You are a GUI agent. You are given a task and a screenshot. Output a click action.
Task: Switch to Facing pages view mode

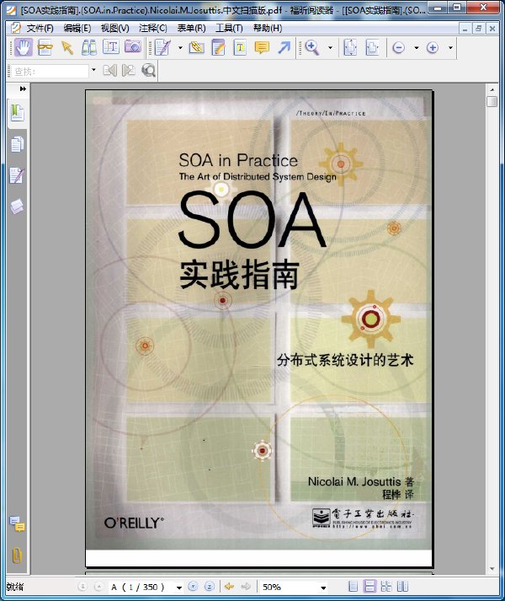(x=402, y=587)
